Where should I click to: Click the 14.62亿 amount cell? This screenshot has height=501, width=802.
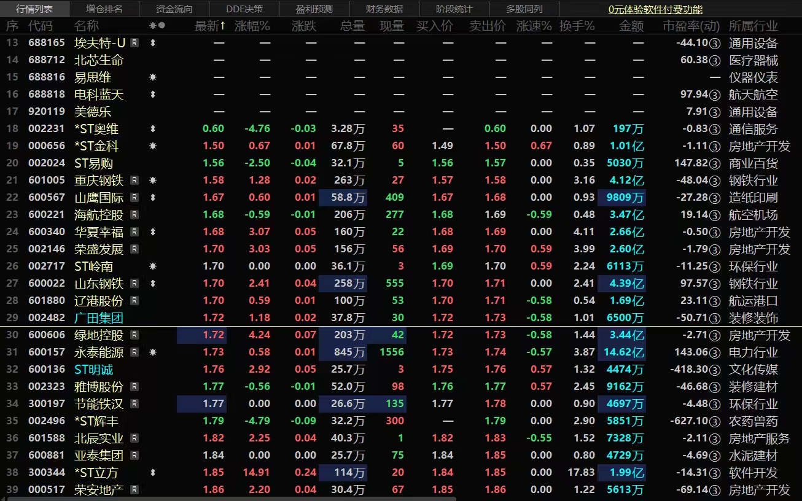[621, 352]
